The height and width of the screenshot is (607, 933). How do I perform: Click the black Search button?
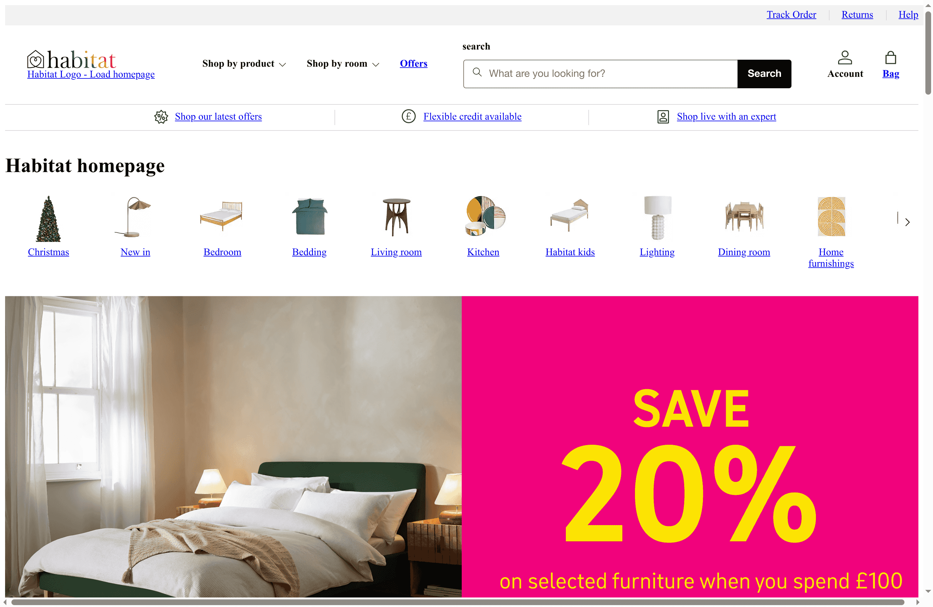coord(764,74)
